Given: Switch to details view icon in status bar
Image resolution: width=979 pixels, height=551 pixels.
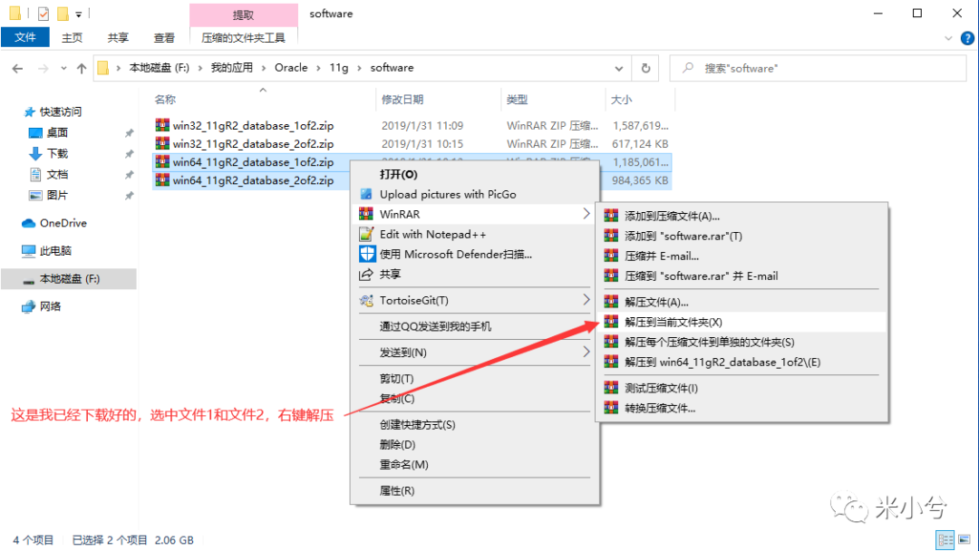Looking at the screenshot, I should coord(945,539).
